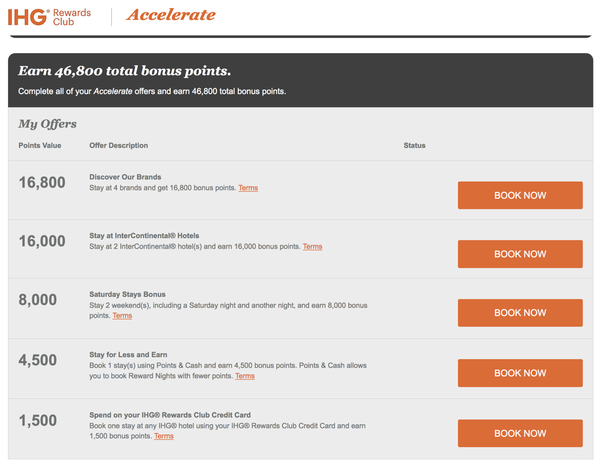
Task: Book now for Discover Our Brands offer
Action: click(520, 195)
